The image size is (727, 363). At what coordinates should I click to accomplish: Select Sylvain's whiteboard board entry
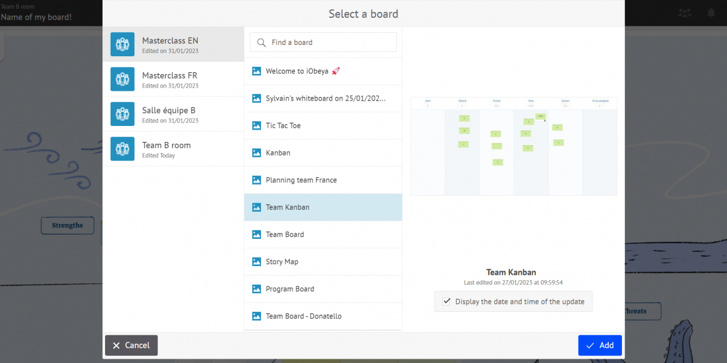(321, 98)
